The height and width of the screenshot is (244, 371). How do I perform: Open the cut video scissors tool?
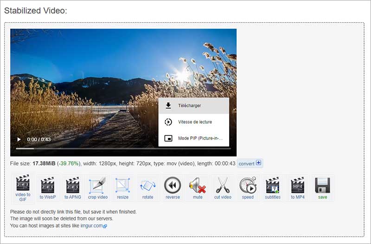tap(223, 188)
